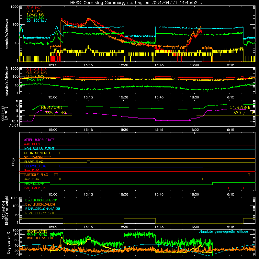Select the orange 6-12 keV legend label
The width and height of the screenshot is (259, 259).
coord(35,11)
